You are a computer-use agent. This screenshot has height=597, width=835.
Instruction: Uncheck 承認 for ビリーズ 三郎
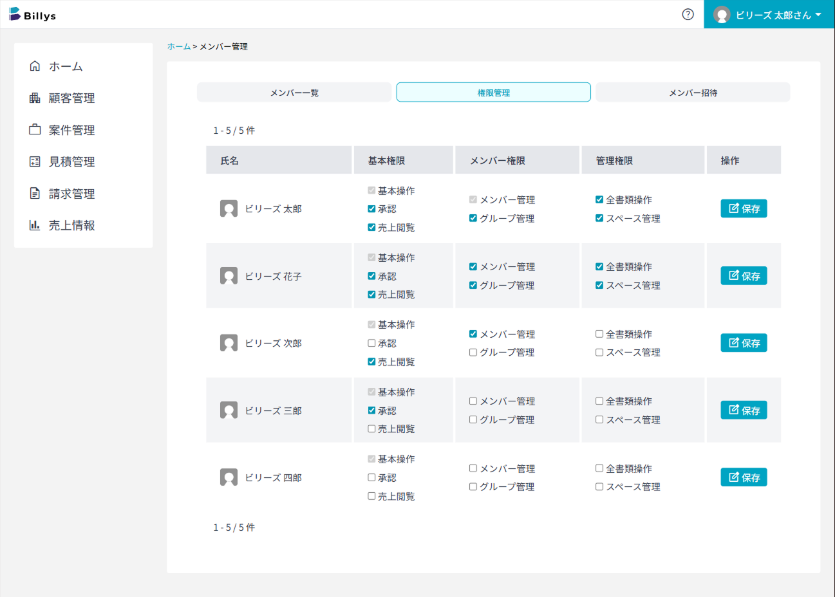click(371, 410)
